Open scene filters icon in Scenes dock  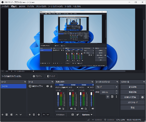pos(11,114)
